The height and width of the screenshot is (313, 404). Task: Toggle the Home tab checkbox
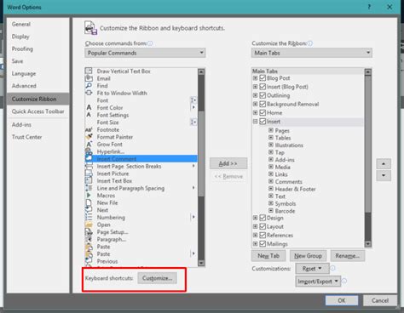263,112
